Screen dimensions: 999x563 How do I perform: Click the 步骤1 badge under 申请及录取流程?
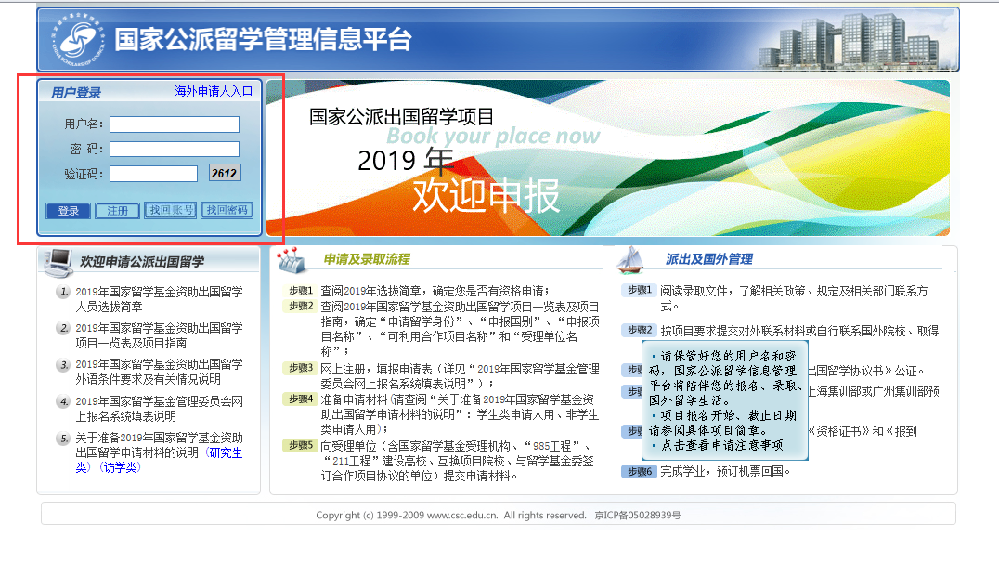click(300, 291)
